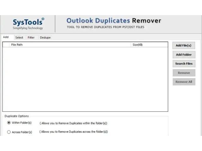Switch to the Select tab

(19, 37)
